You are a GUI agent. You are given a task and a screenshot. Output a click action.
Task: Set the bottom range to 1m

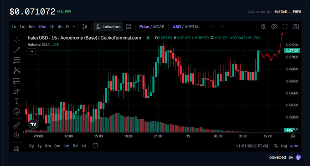click(x=67, y=146)
